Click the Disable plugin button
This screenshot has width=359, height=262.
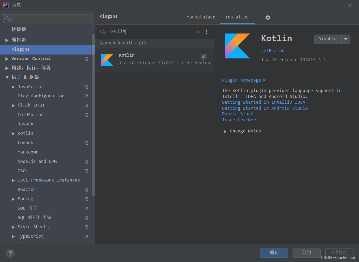click(x=328, y=39)
